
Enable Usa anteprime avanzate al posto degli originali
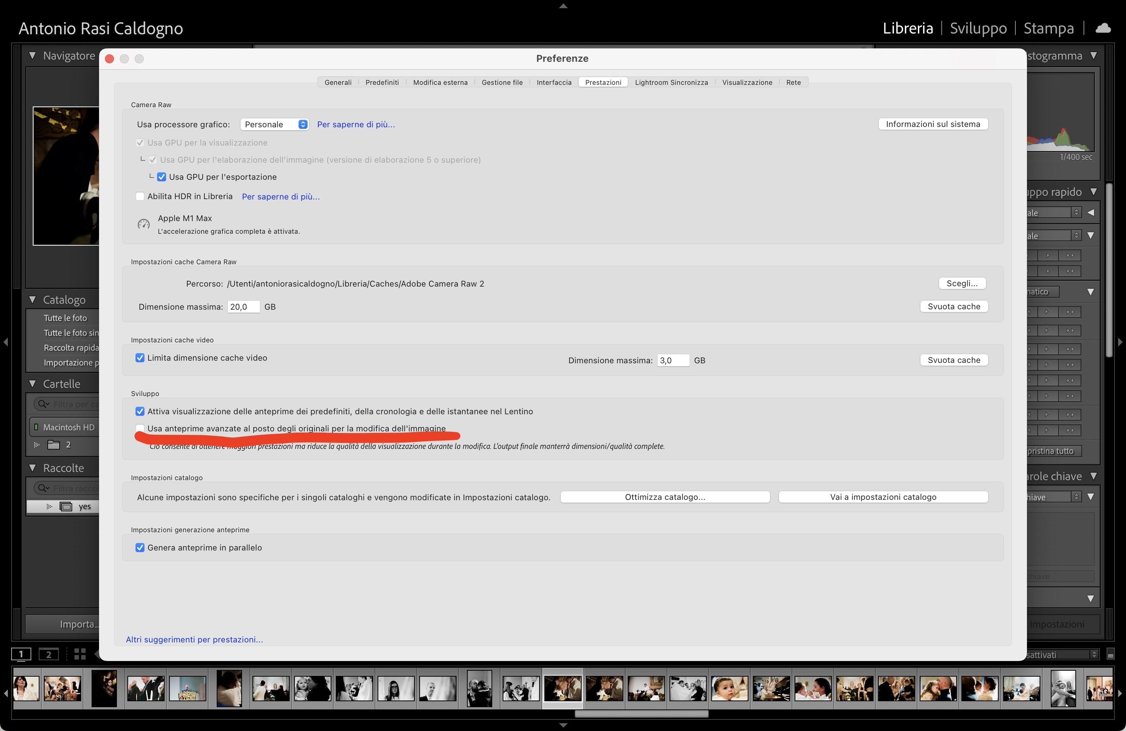click(x=140, y=428)
